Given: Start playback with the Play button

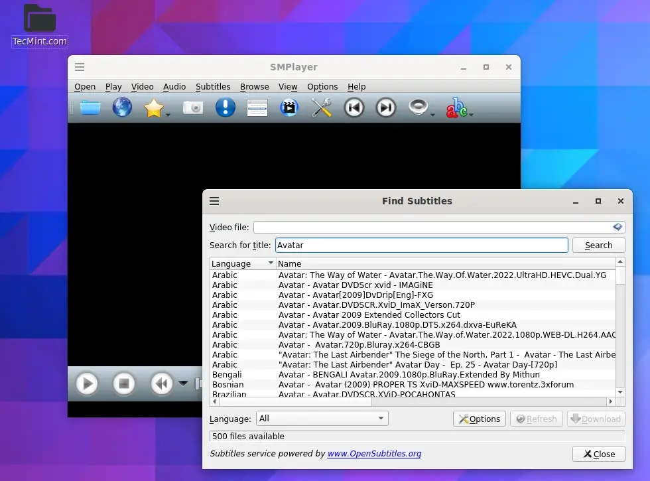Looking at the screenshot, I should point(87,383).
